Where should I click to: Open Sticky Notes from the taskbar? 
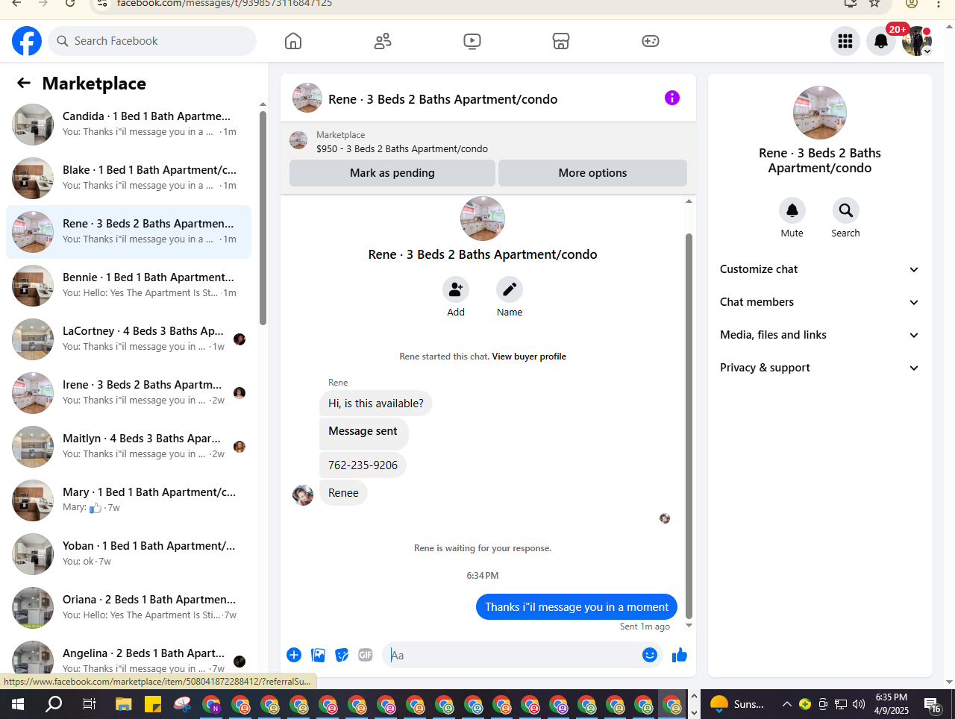pos(153,704)
